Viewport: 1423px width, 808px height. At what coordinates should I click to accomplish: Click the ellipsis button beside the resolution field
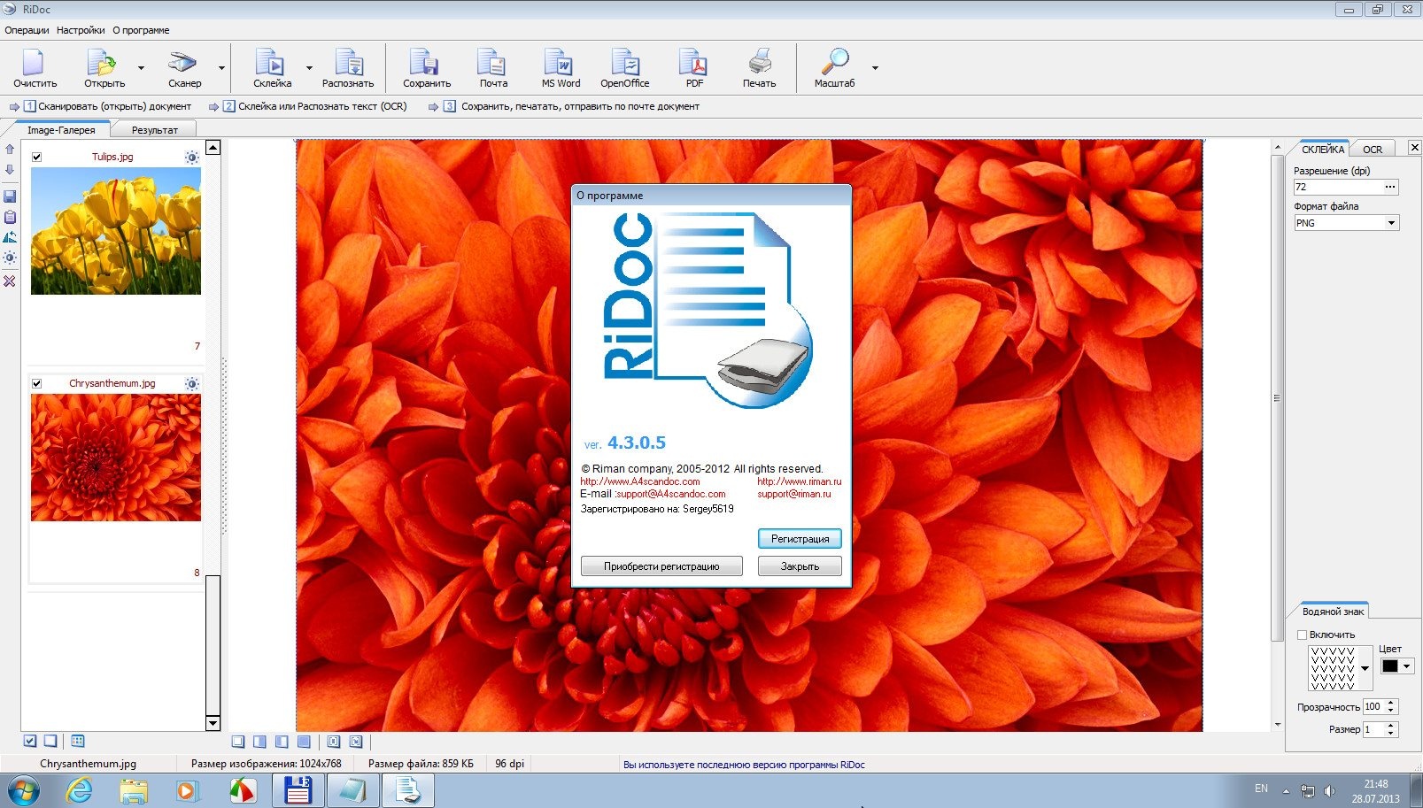click(1390, 187)
